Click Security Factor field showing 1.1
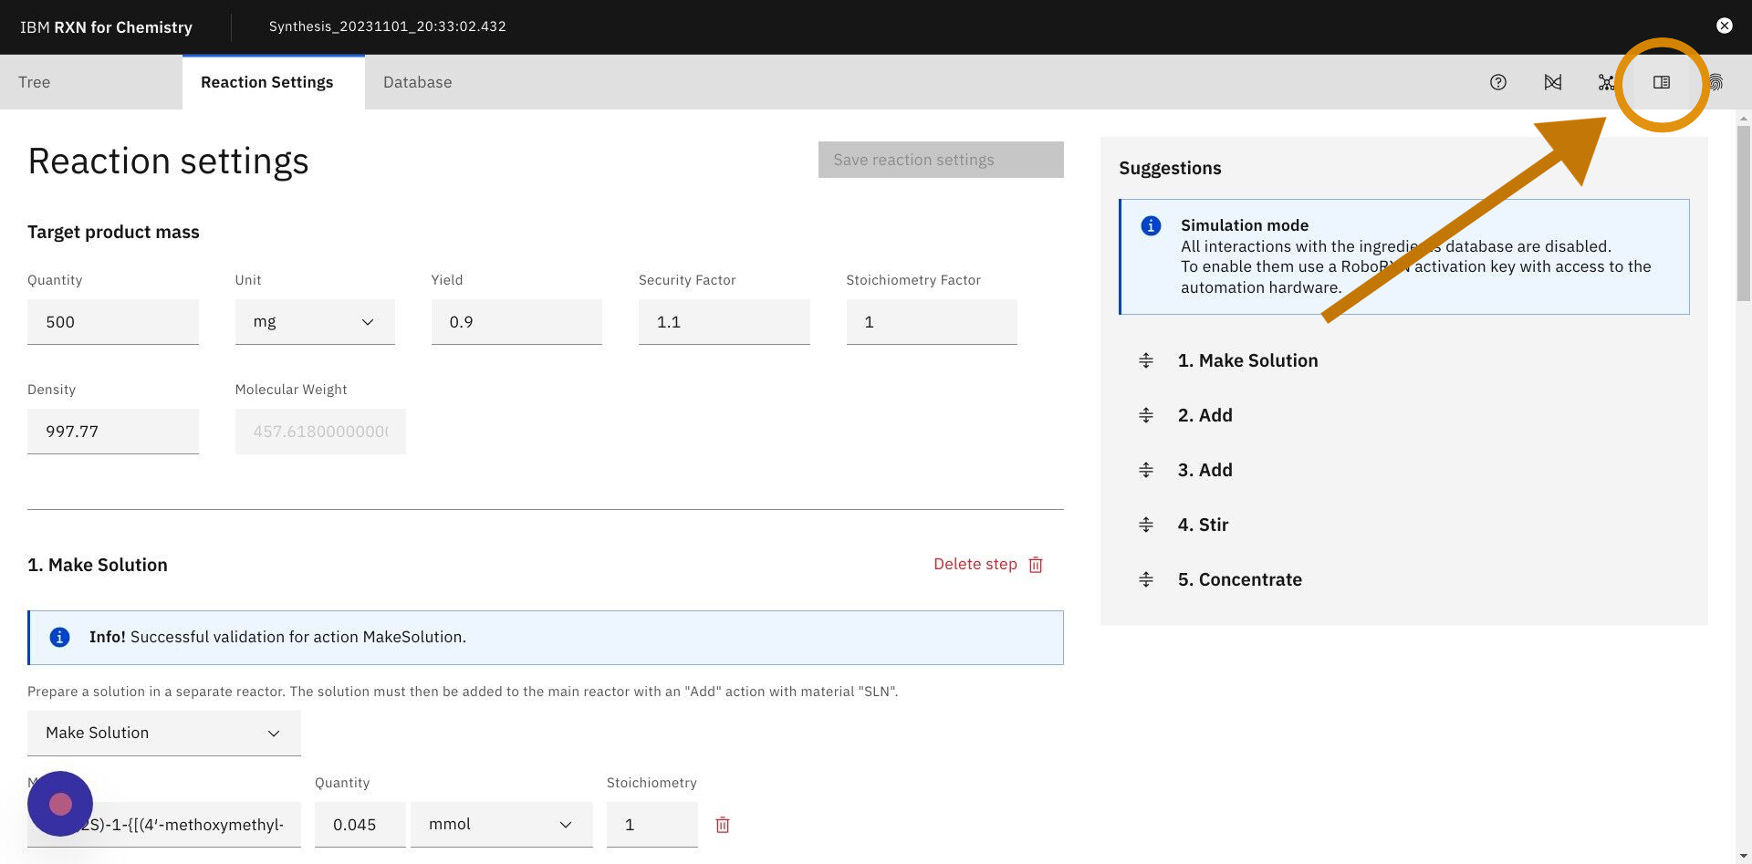Image resolution: width=1752 pixels, height=864 pixels. [725, 322]
